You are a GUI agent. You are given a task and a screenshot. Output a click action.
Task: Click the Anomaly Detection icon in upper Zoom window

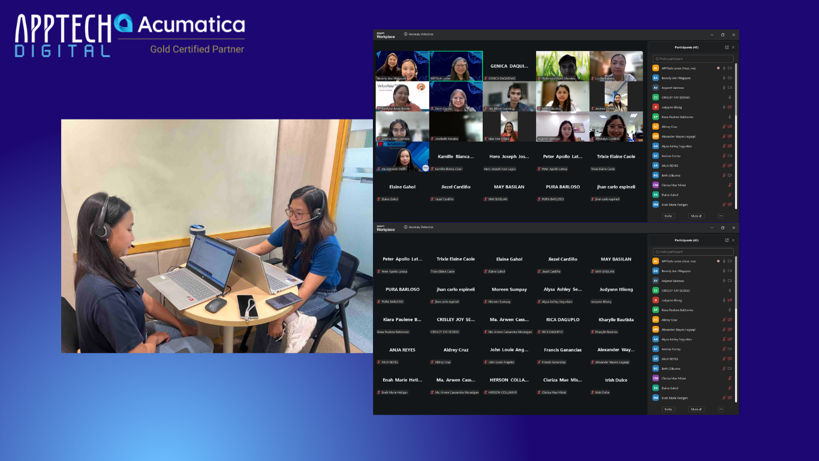tap(406, 34)
